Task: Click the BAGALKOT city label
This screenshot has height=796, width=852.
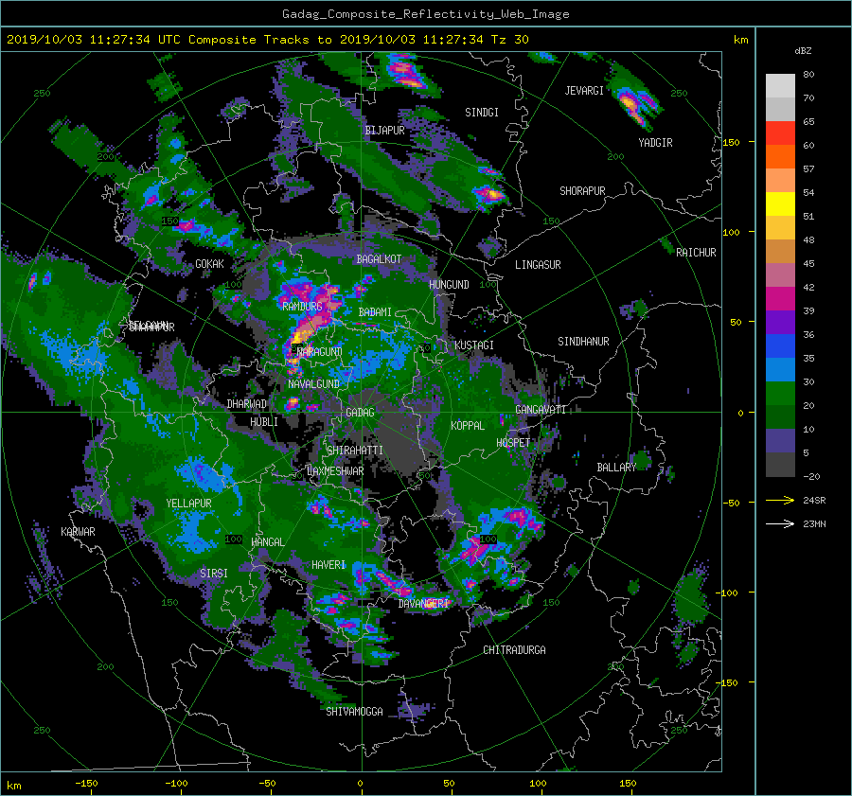Action: [379, 259]
